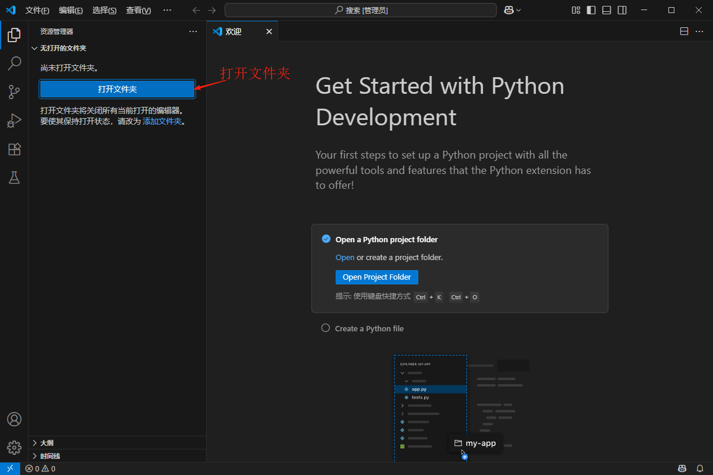
Task: Close the 欢迎 tab
Action: click(x=269, y=31)
